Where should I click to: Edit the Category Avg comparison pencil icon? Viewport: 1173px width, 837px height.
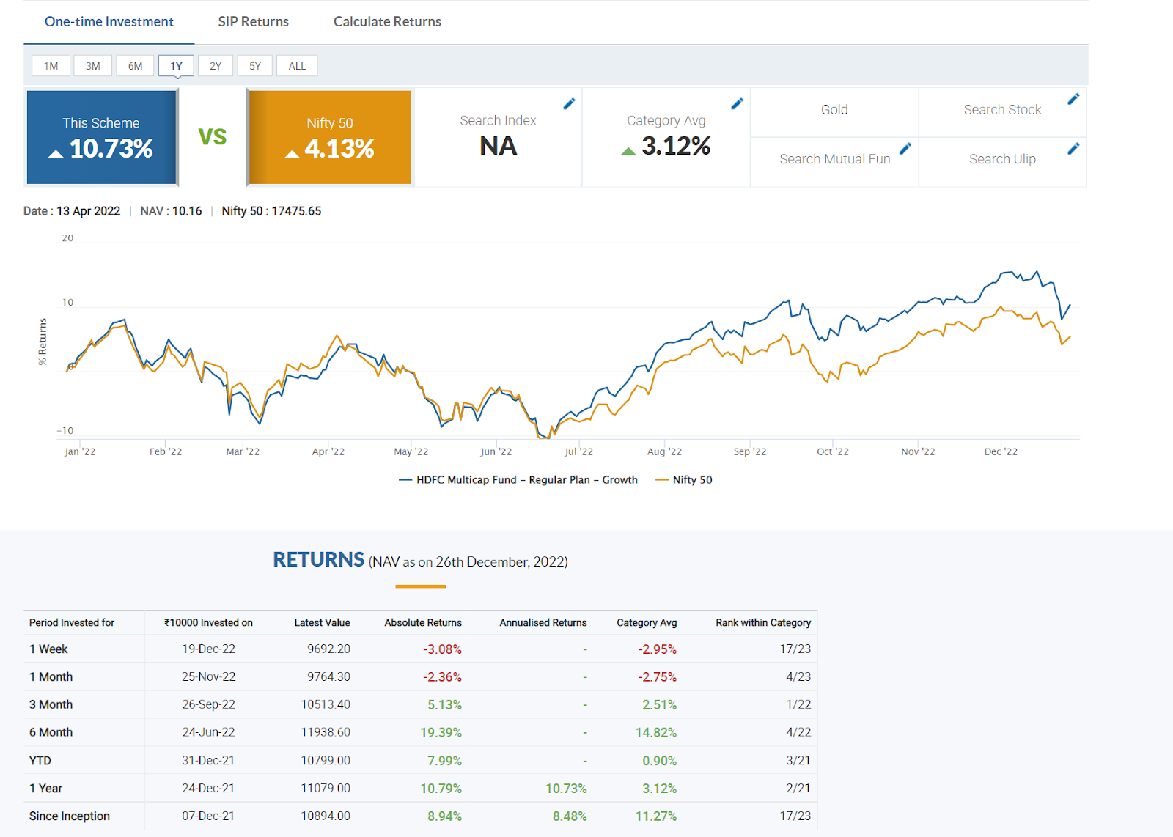pyautogui.click(x=737, y=104)
